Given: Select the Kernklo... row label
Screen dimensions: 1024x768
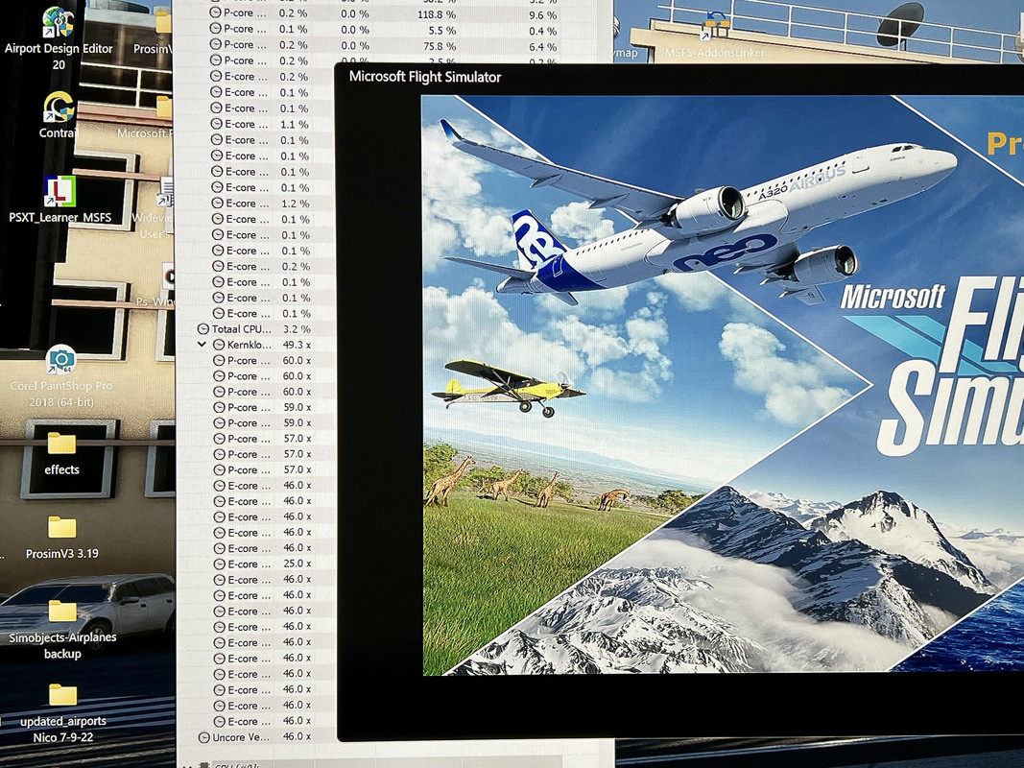Looking at the screenshot, I should 249,345.
